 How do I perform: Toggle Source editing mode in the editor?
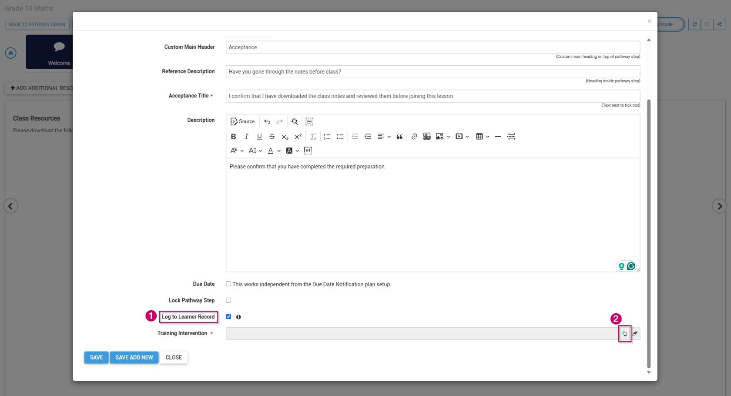242,121
